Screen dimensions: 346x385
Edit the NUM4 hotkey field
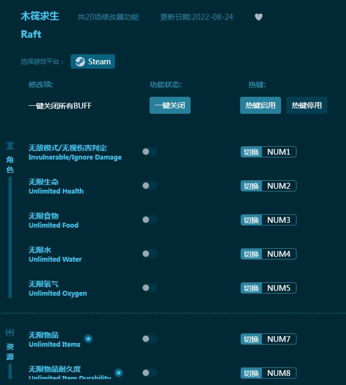tap(279, 254)
